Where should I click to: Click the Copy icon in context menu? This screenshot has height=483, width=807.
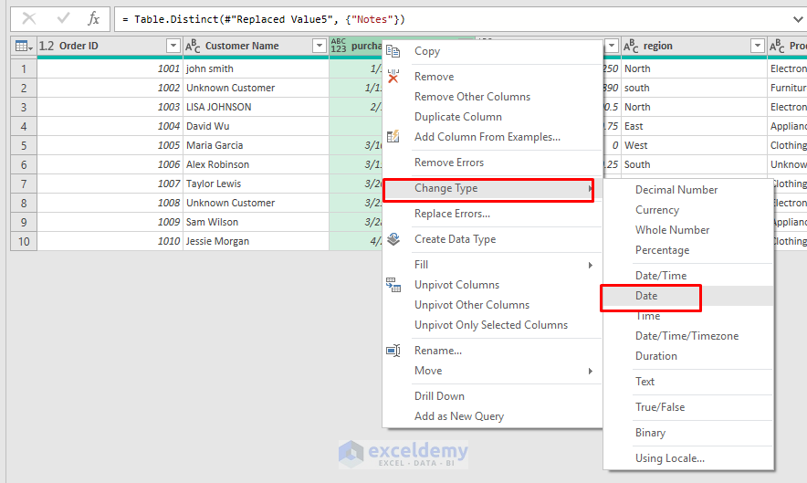393,51
